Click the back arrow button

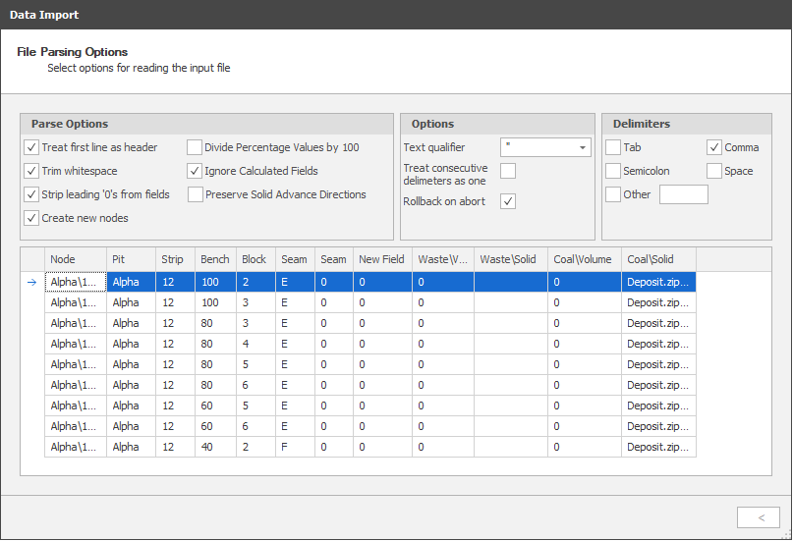[759, 517]
